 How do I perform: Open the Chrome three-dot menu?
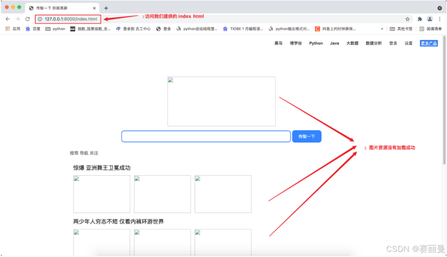(440, 19)
